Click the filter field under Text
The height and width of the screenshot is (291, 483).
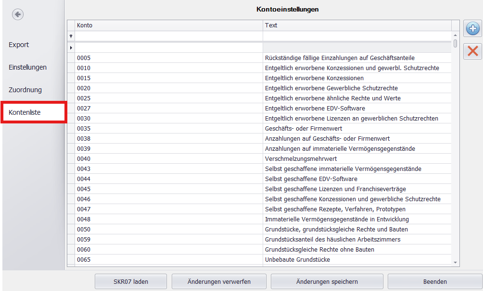tap(356, 36)
